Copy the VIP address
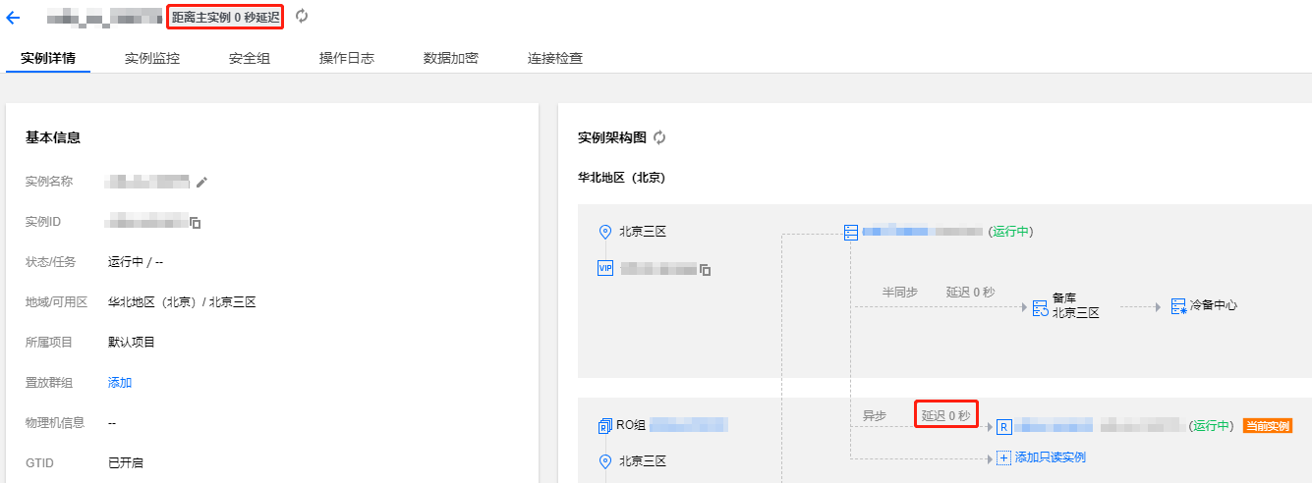1312x483 pixels. [x=705, y=270]
